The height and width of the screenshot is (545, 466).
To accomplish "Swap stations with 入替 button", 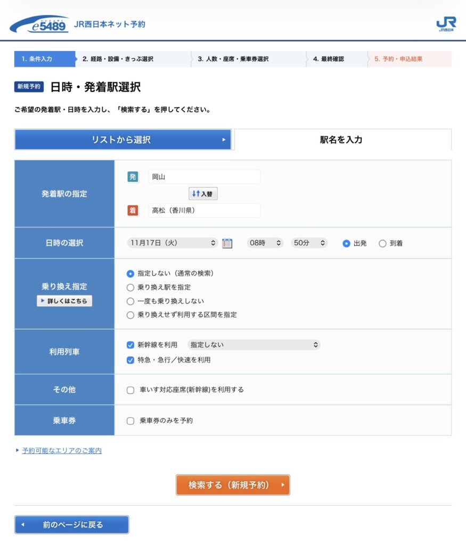I will (203, 194).
